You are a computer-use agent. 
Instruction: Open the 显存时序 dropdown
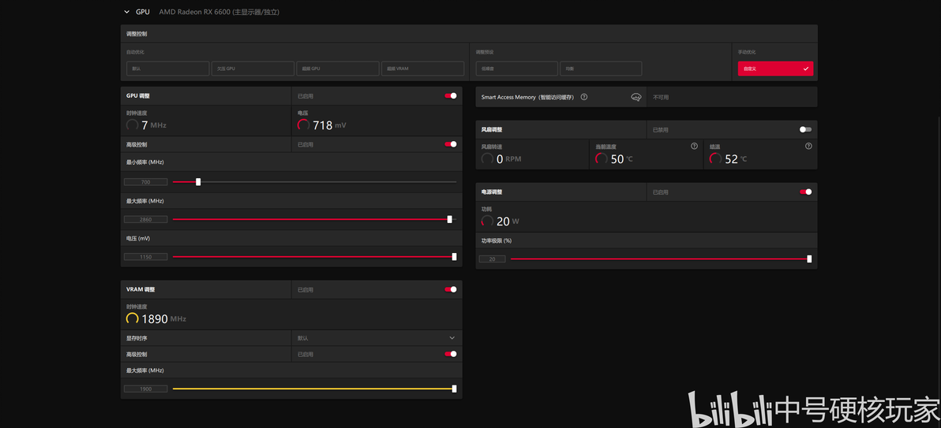(377, 337)
